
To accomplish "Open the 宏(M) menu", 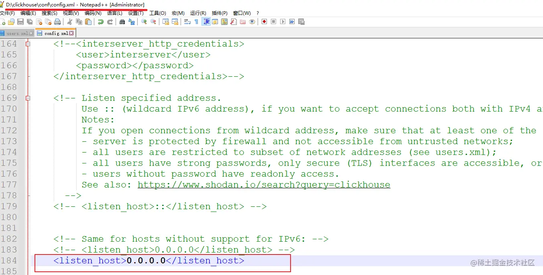I will 178,13.
